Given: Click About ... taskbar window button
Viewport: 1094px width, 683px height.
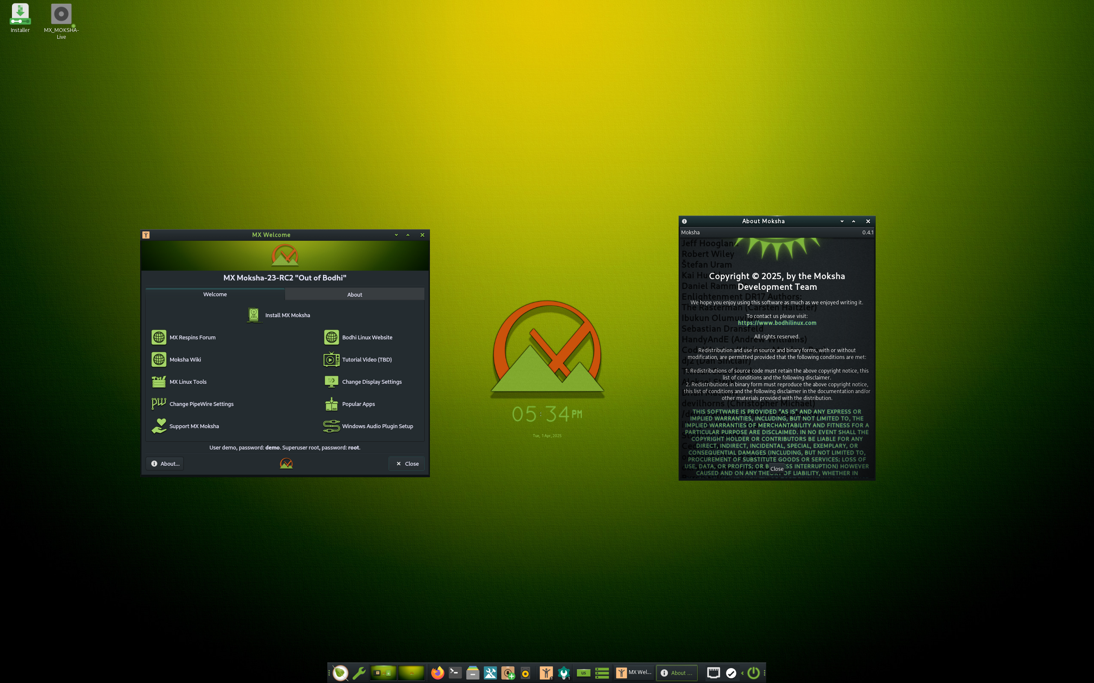Looking at the screenshot, I should coord(677,673).
